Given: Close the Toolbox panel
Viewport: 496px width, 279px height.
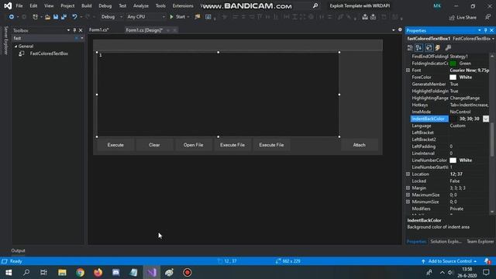Looking at the screenshot, I should point(81,30).
